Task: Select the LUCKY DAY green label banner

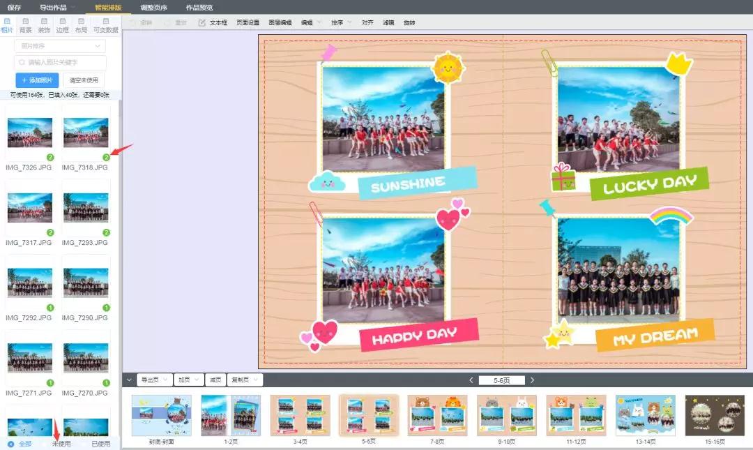Action: click(x=649, y=183)
